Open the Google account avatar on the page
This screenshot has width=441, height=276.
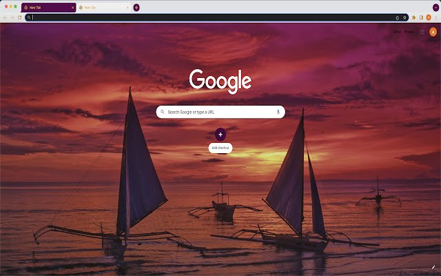[433, 32]
